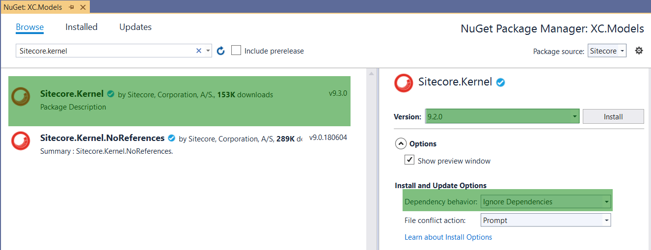Click the Sitecore.Kernel heading in details pane
The image size is (651, 250).
coord(455,82)
